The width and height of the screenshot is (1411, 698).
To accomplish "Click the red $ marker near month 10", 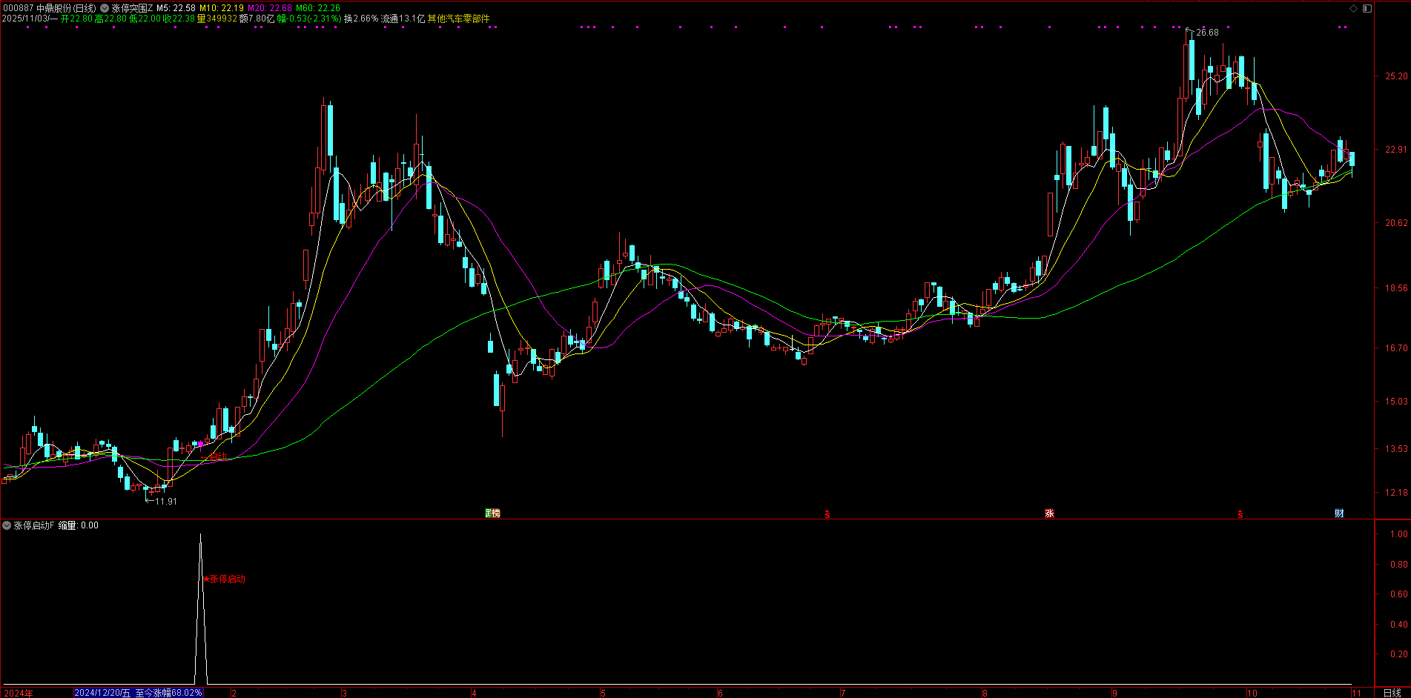I will [1240, 513].
